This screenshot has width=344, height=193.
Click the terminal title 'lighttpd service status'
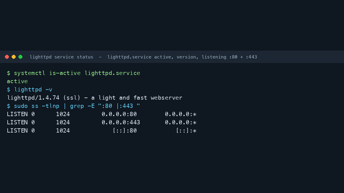(61, 57)
